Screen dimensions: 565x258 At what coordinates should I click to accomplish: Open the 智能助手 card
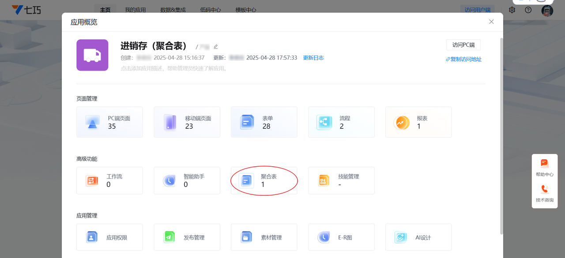(187, 180)
